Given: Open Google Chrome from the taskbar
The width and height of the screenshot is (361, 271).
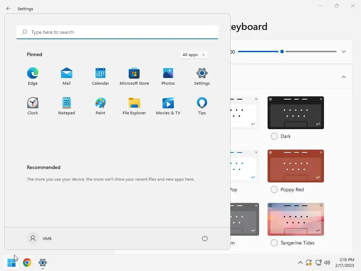Looking at the screenshot, I should tap(27, 263).
